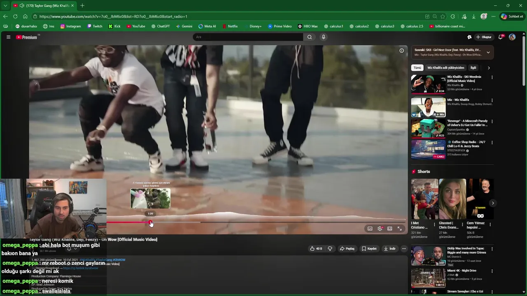Open the Edge browser profile avatar
The image size is (527, 296).
484,16
